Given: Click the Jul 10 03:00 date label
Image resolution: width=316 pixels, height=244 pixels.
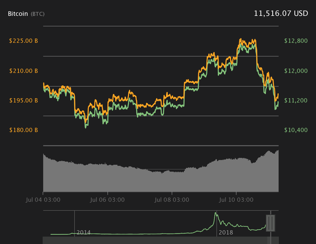Looking at the screenshot, I should tap(236, 200).
